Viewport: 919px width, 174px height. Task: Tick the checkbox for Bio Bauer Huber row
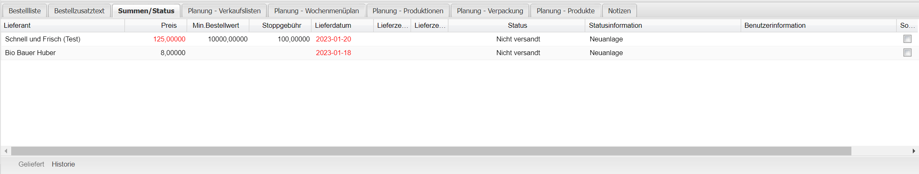coord(907,53)
